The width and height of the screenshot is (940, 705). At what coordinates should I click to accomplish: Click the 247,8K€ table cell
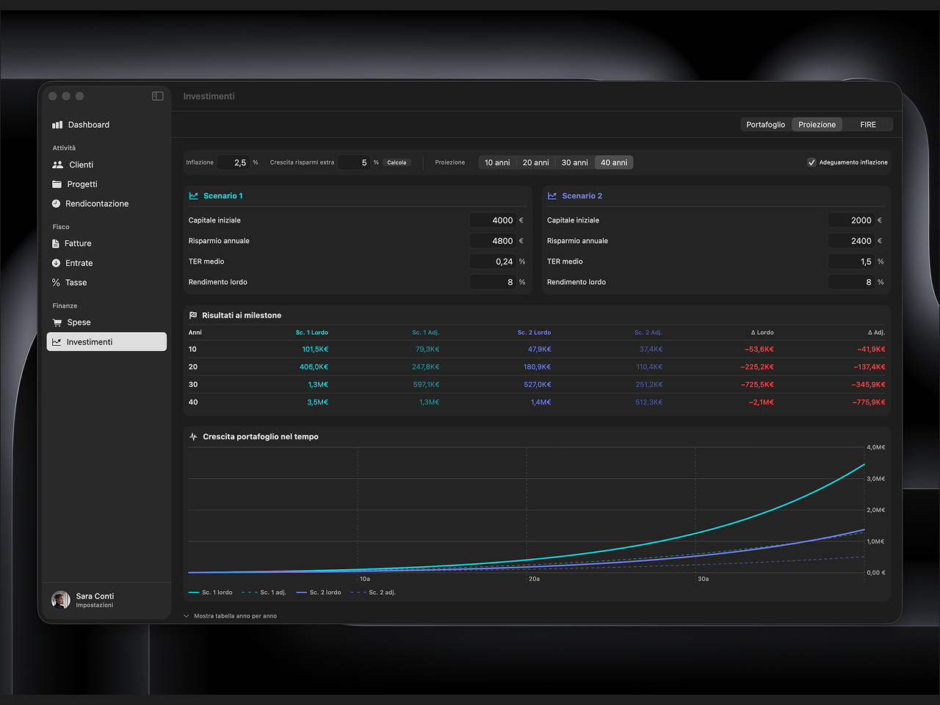[x=426, y=367]
